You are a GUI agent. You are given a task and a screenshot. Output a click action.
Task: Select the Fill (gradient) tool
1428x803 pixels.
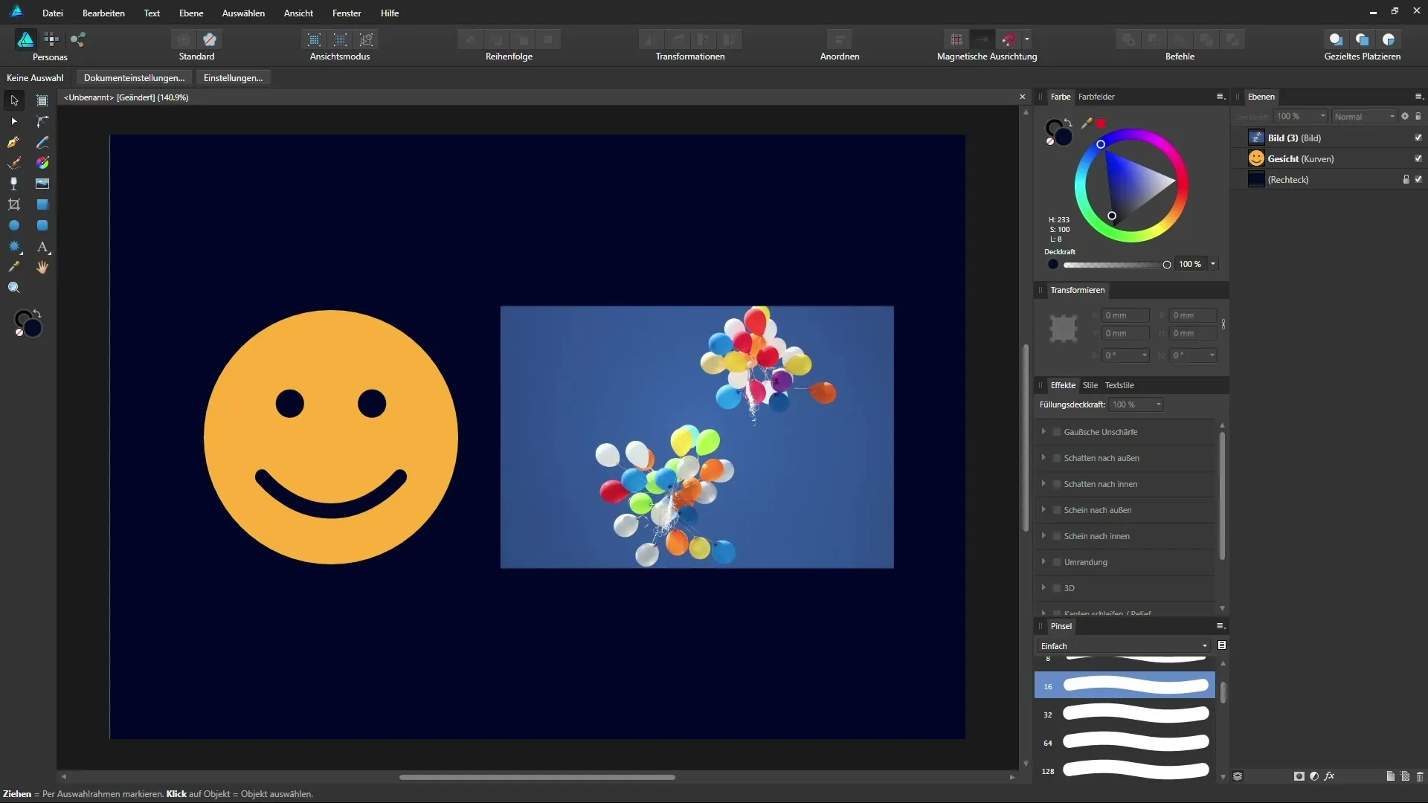click(x=42, y=163)
